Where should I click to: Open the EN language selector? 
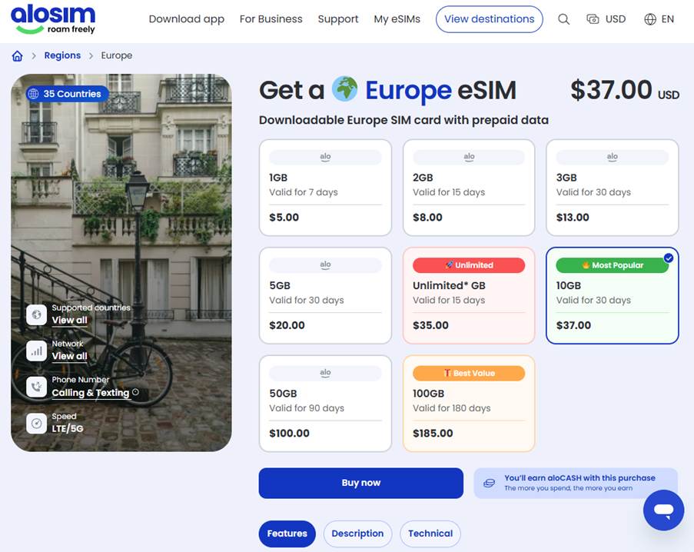[x=659, y=19]
